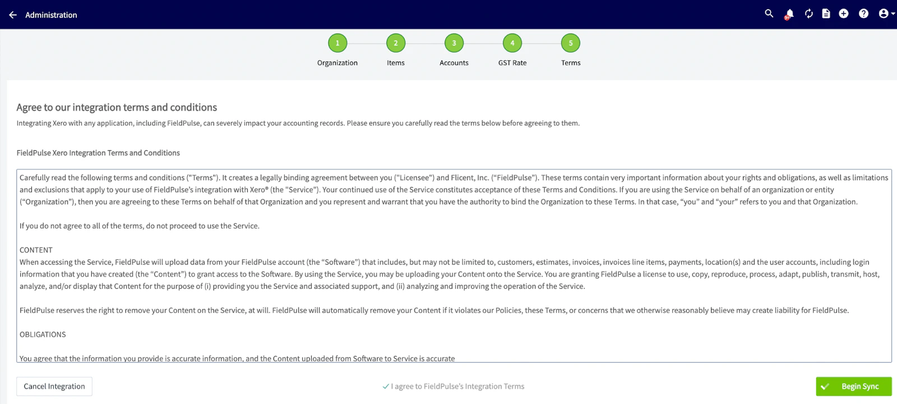Open the search magnifier icon
Viewport: 897px width, 404px height.
coord(769,13)
